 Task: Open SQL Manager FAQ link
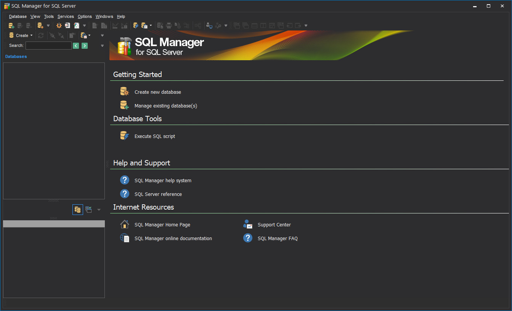[x=278, y=239]
